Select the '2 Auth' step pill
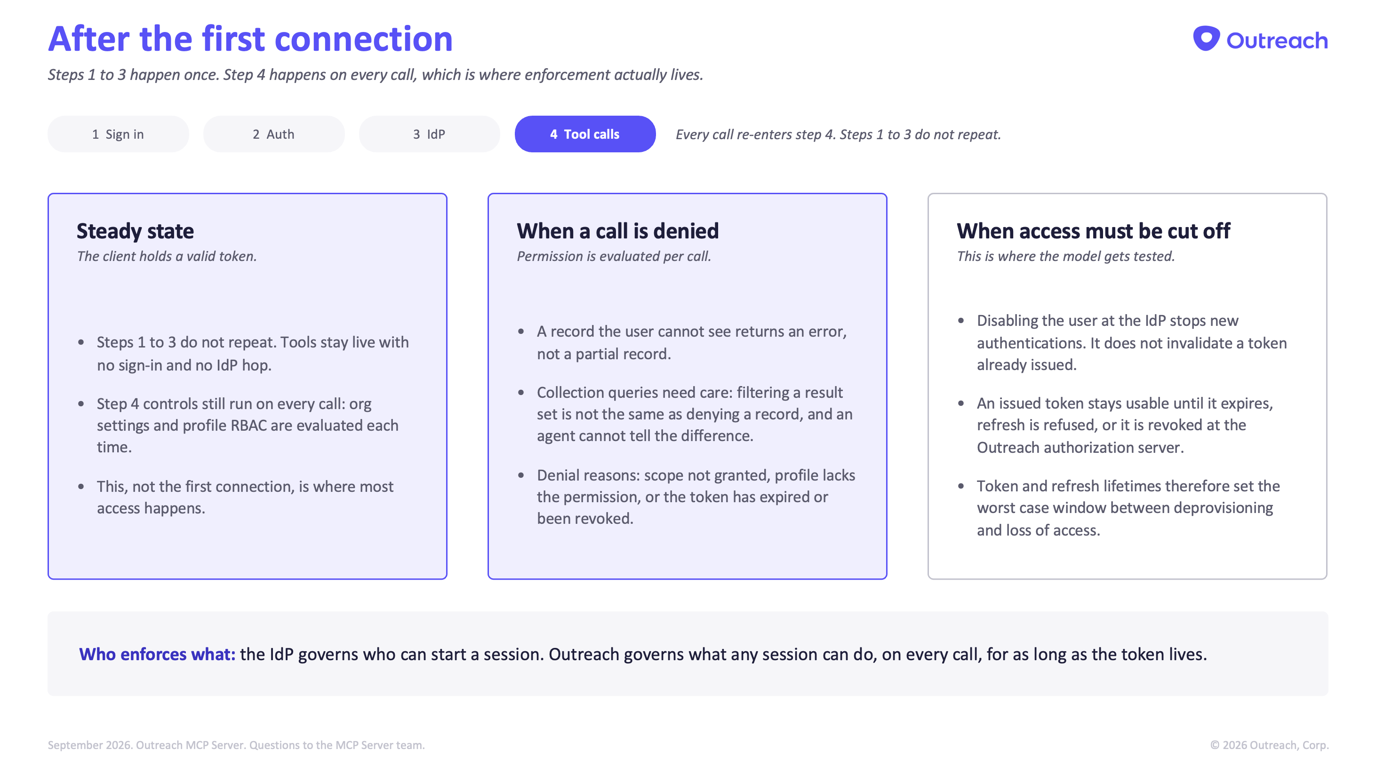The width and height of the screenshot is (1376, 773). click(273, 134)
